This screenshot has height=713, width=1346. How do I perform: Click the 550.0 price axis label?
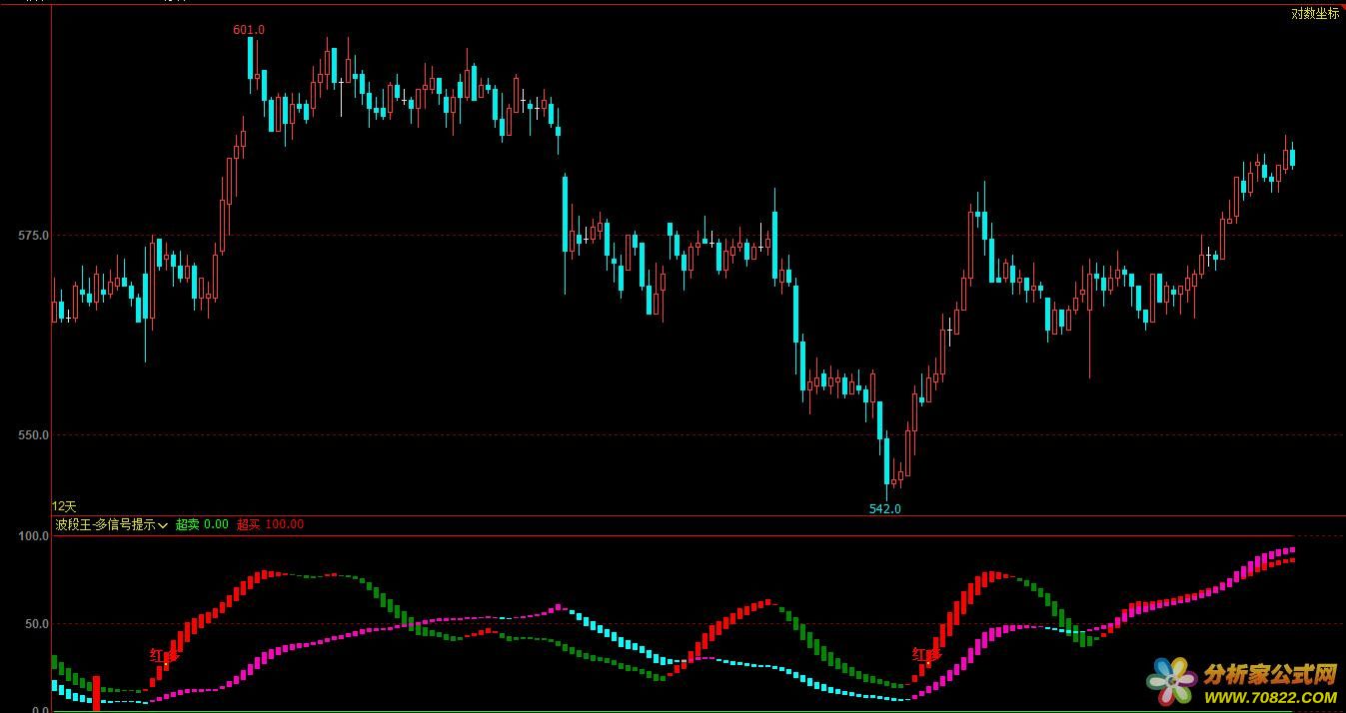33,435
